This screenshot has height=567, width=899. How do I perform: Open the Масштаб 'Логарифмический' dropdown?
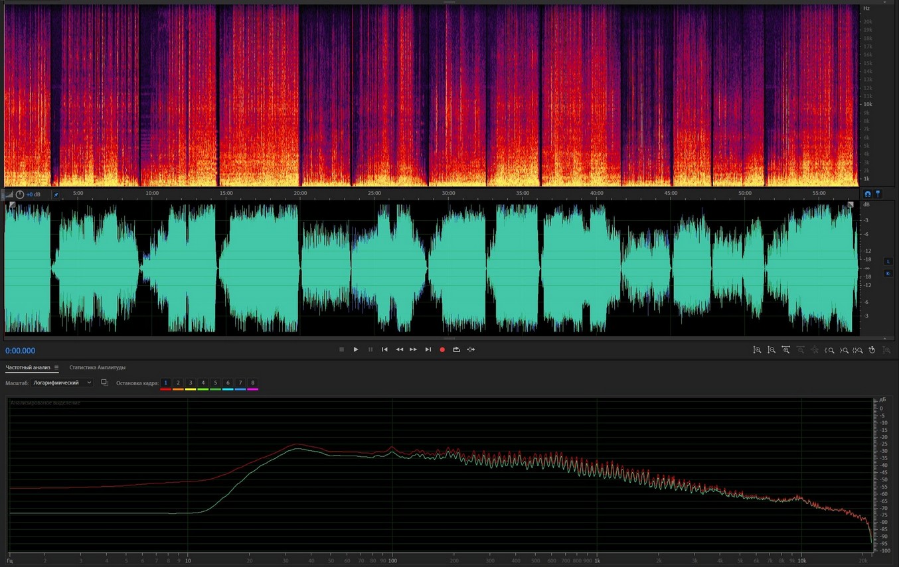[62, 383]
